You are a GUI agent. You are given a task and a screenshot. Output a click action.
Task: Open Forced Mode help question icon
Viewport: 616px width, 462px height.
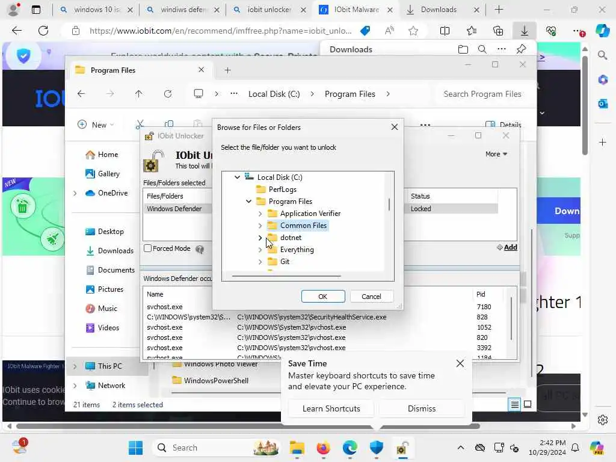coord(200,249)
